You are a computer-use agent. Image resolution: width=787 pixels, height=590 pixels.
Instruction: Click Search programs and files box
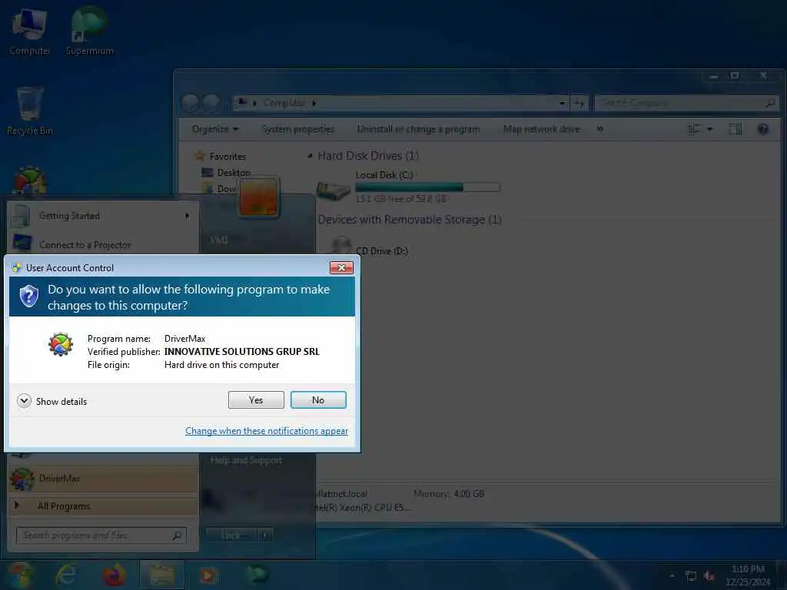[x=101, y=535]
